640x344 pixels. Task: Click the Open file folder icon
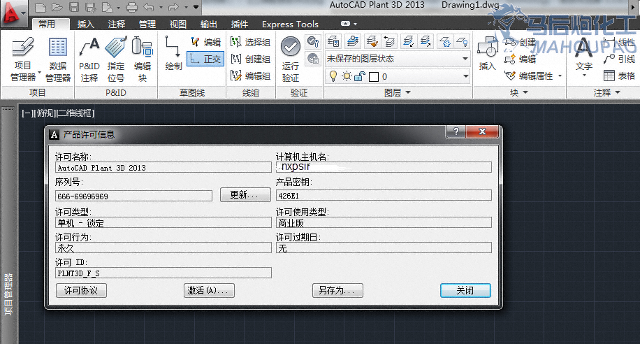point(57,7)
